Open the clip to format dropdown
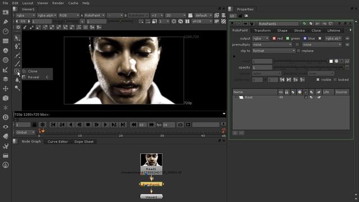 (x=274, y=51)
